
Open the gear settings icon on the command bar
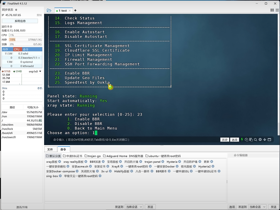(x=260, y=140)
